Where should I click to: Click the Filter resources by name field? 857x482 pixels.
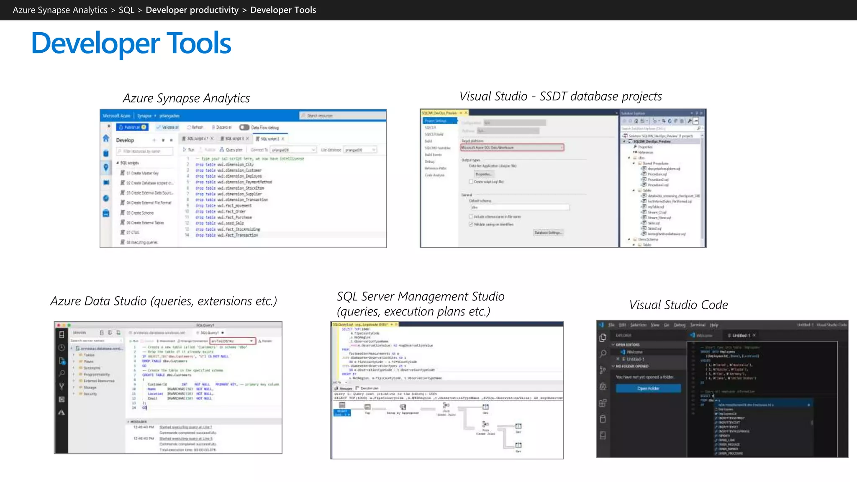[x=144, y=151]
